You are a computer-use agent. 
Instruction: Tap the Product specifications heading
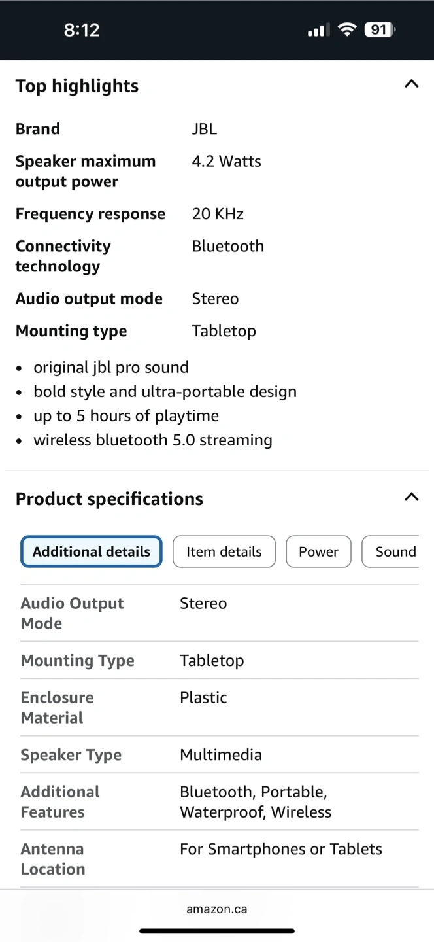point(109,498)
